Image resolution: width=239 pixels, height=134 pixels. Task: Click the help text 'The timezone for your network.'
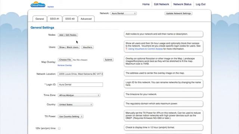tap(141, 94)
